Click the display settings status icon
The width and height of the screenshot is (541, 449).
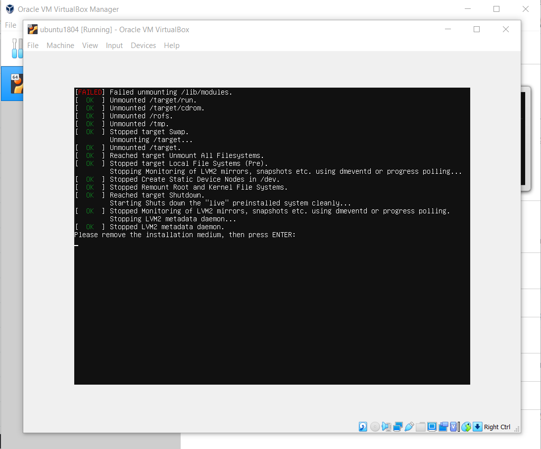coord(432,427)
